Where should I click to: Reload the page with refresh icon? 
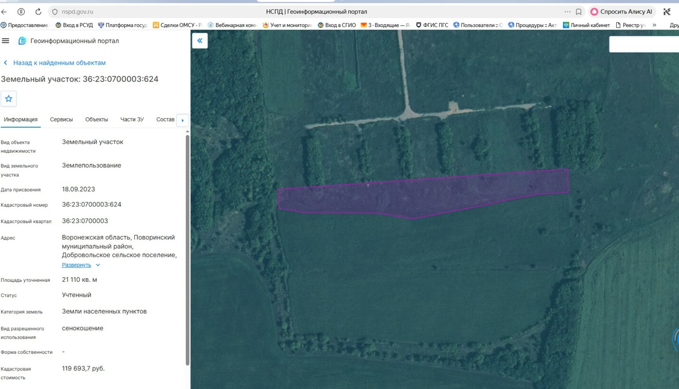click(x=38, y=11)
